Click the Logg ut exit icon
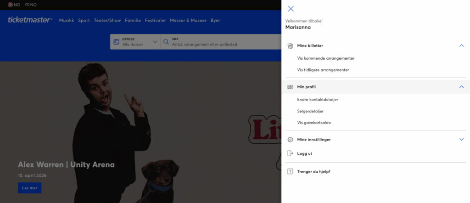This screenshot has height=203, width=470. (x=290, y=153)
